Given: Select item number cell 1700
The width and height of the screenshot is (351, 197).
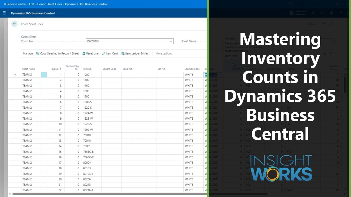Looking at the screenshot, I should click(92, 97).
